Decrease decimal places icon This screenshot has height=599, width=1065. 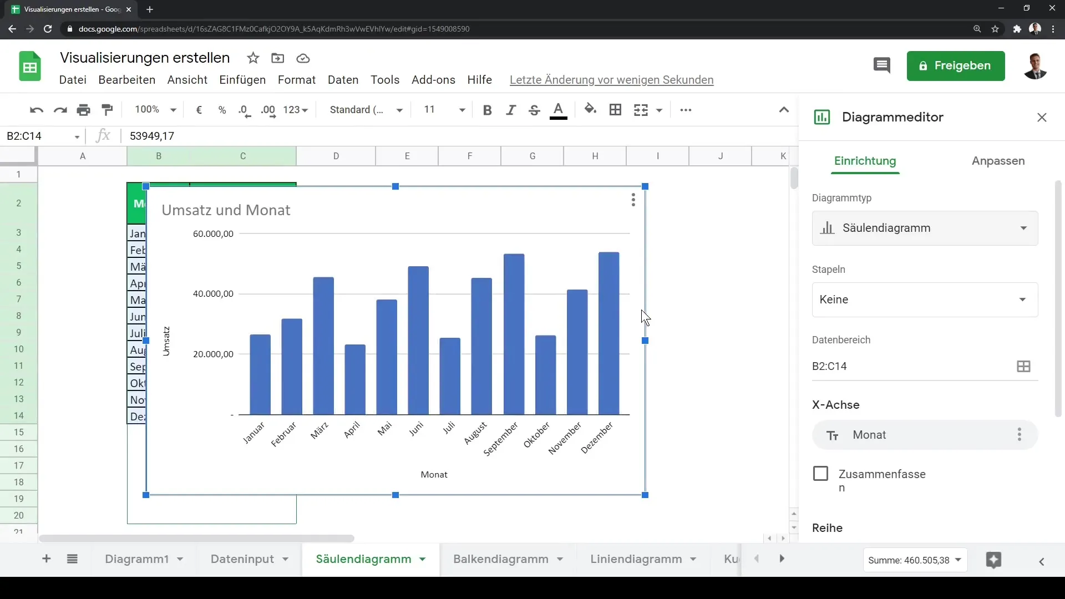[x=245, y=110]
